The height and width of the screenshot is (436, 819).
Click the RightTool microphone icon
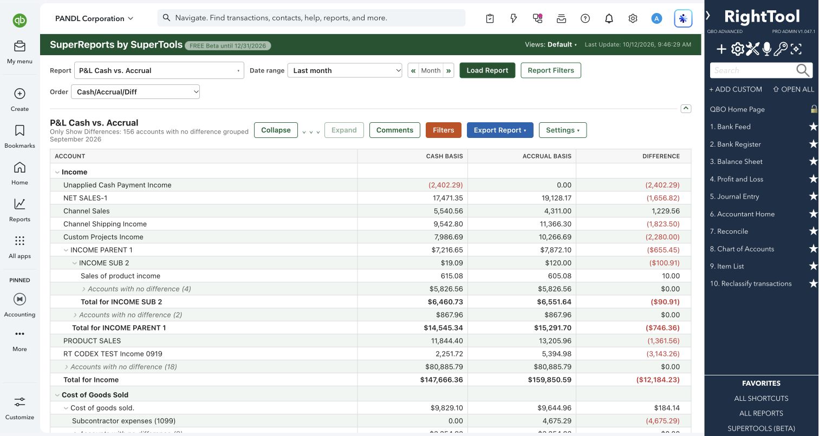point(766,50)
